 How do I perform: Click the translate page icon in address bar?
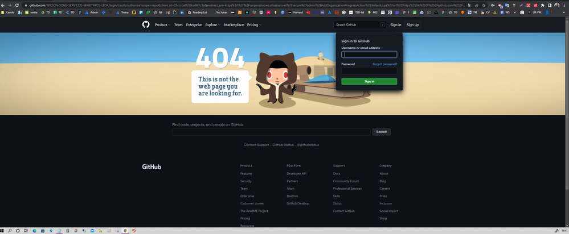coord(469,6)
